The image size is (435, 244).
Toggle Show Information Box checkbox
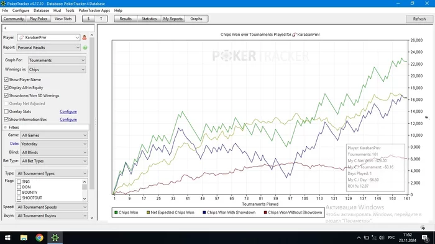pyautogui.click(x=6, y=120)
